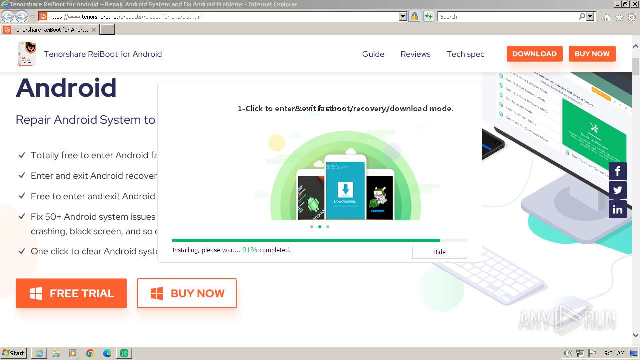The image size is (640, 360).
Task: Expand the address bar autocomplete dropdown
Action: tap(403, 16)
